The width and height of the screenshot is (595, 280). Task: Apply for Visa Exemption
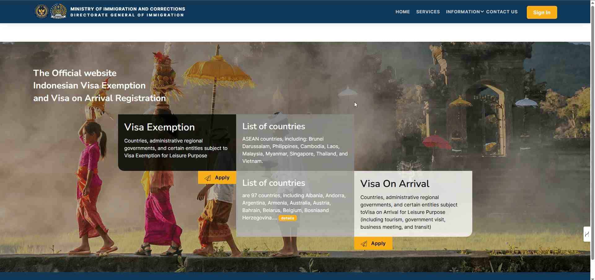coord(217,177)
